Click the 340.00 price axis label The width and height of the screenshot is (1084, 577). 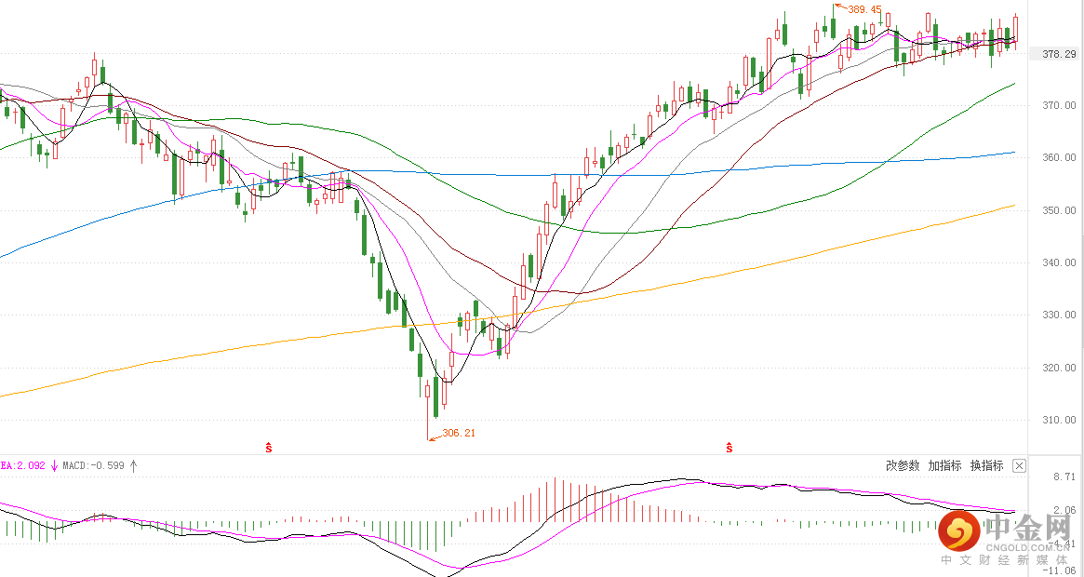pos(1060,262)
